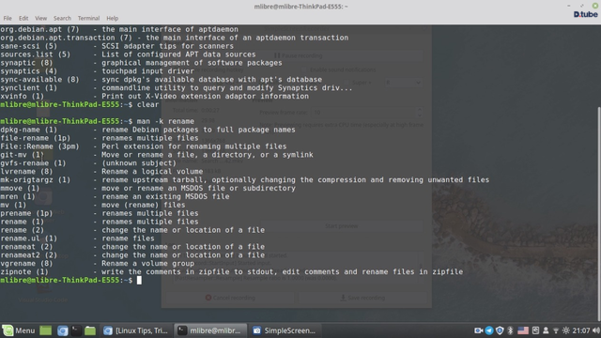Click the 'gvfs-rename (1)' entry
601x338 pixels.
coord(88,163)
